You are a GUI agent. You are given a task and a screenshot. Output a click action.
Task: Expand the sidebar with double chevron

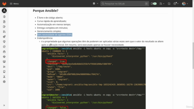4,105
